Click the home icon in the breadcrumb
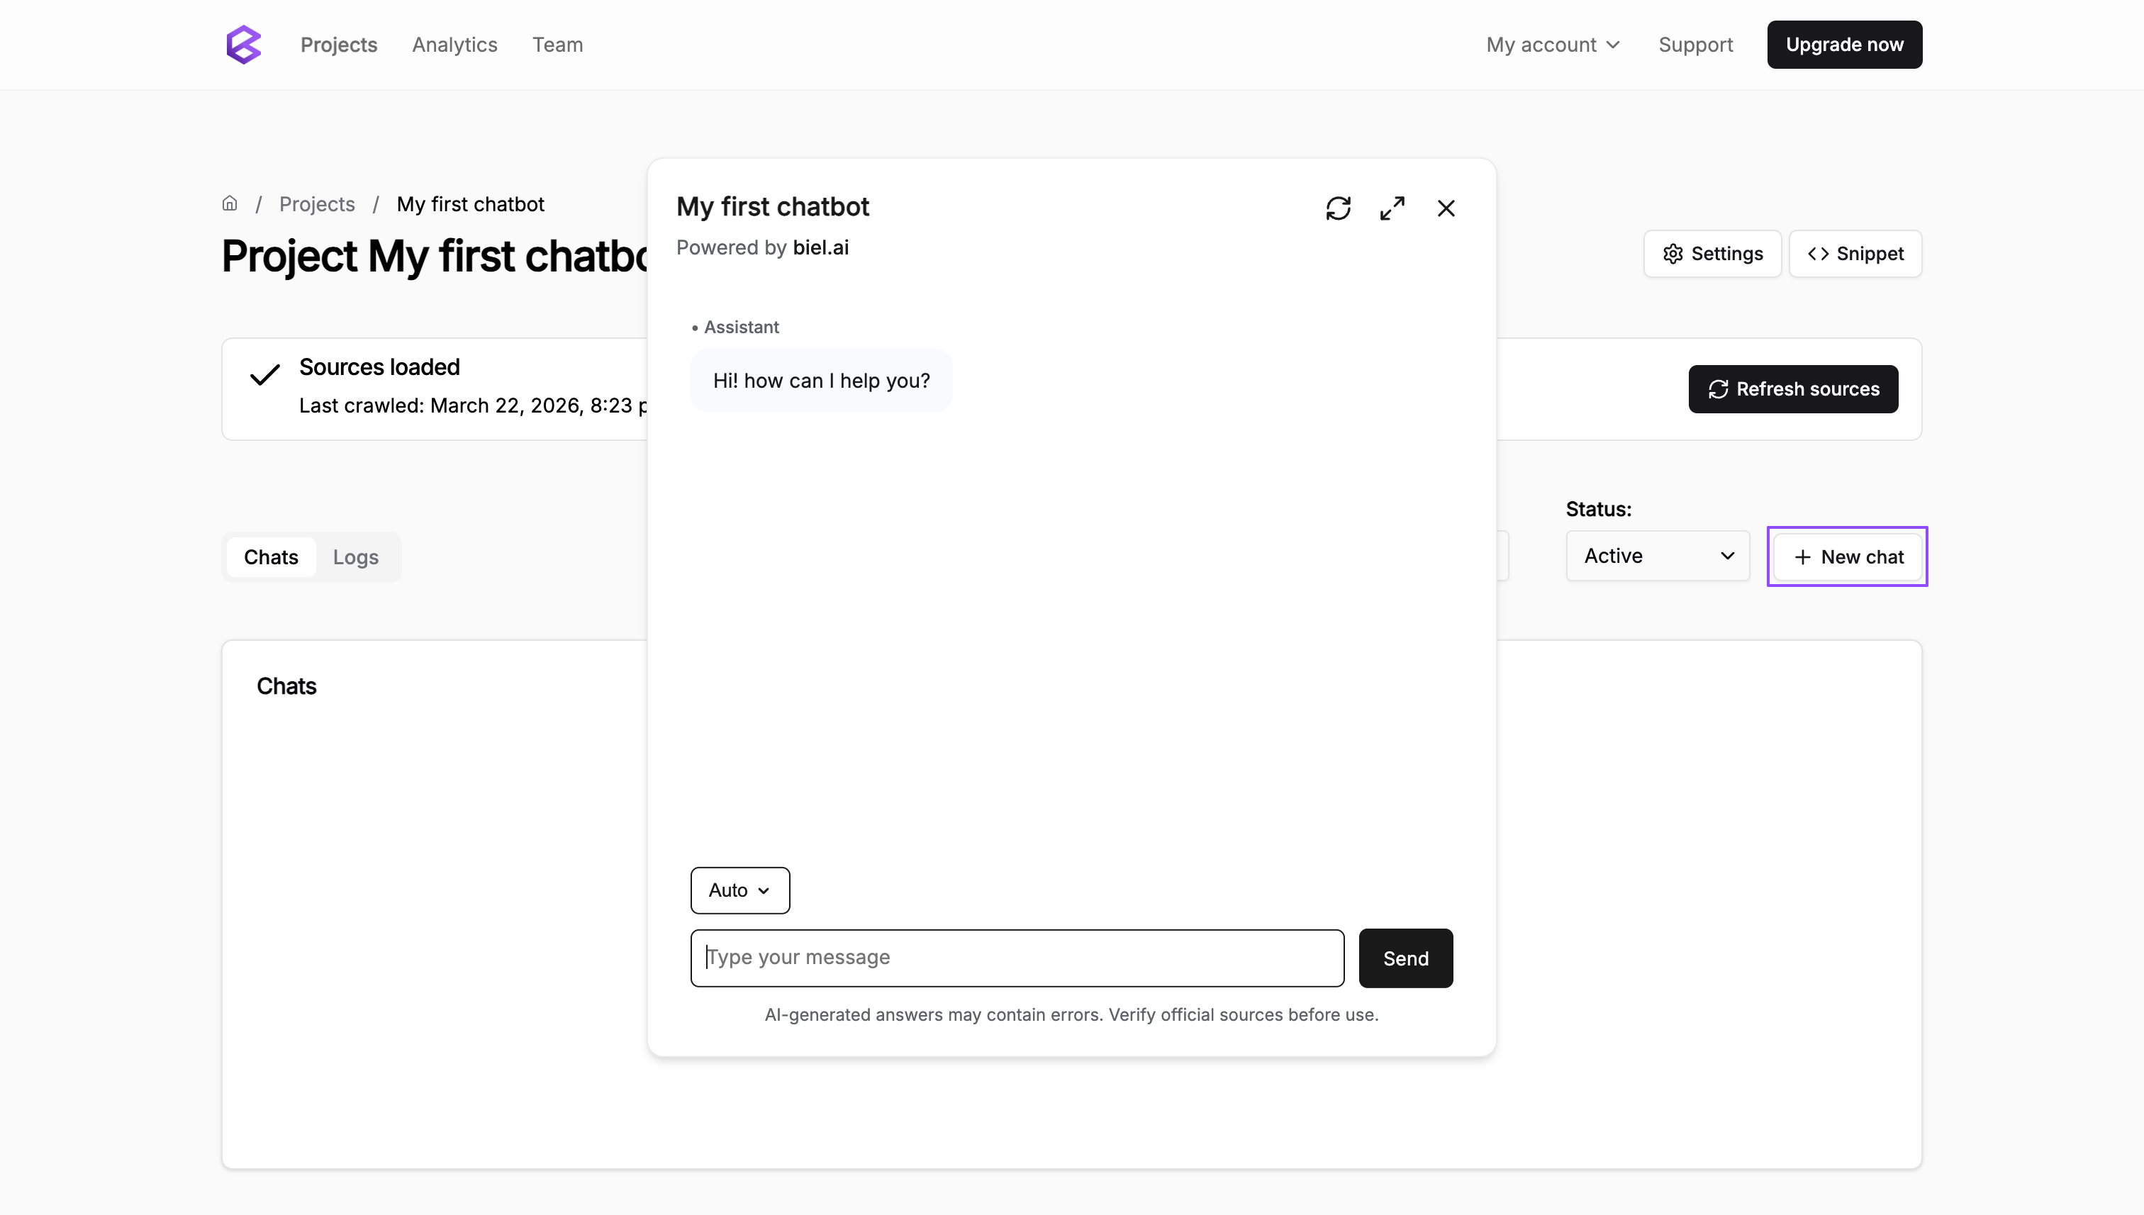The image size is (2144, 1215). tap(230, 203)
